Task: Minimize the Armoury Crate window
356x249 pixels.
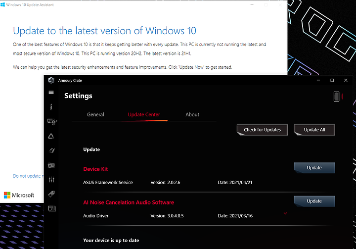Action: click(x=318, y=80)
